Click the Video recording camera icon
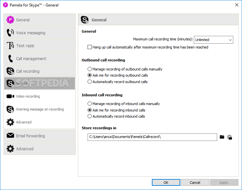 [x=10, y=96]
